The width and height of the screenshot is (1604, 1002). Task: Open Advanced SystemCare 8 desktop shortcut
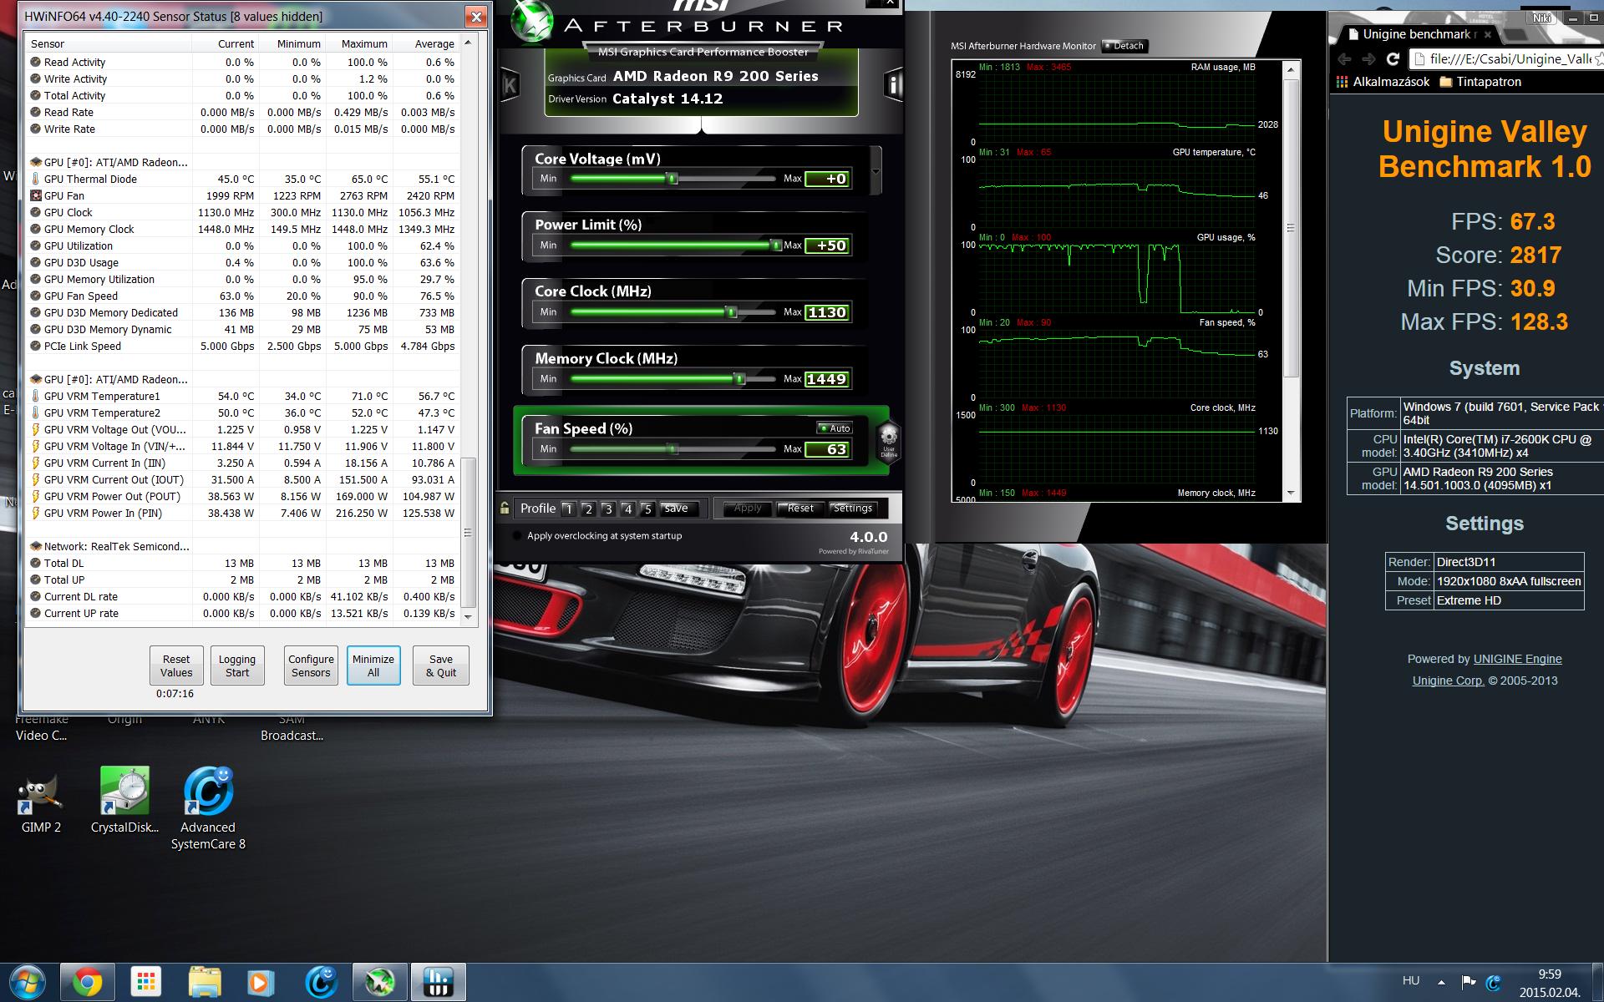click(x=208, y=808)
